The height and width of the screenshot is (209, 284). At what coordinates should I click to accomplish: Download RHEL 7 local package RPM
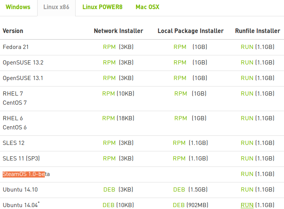pyautogui.click(x=181, y=94)
